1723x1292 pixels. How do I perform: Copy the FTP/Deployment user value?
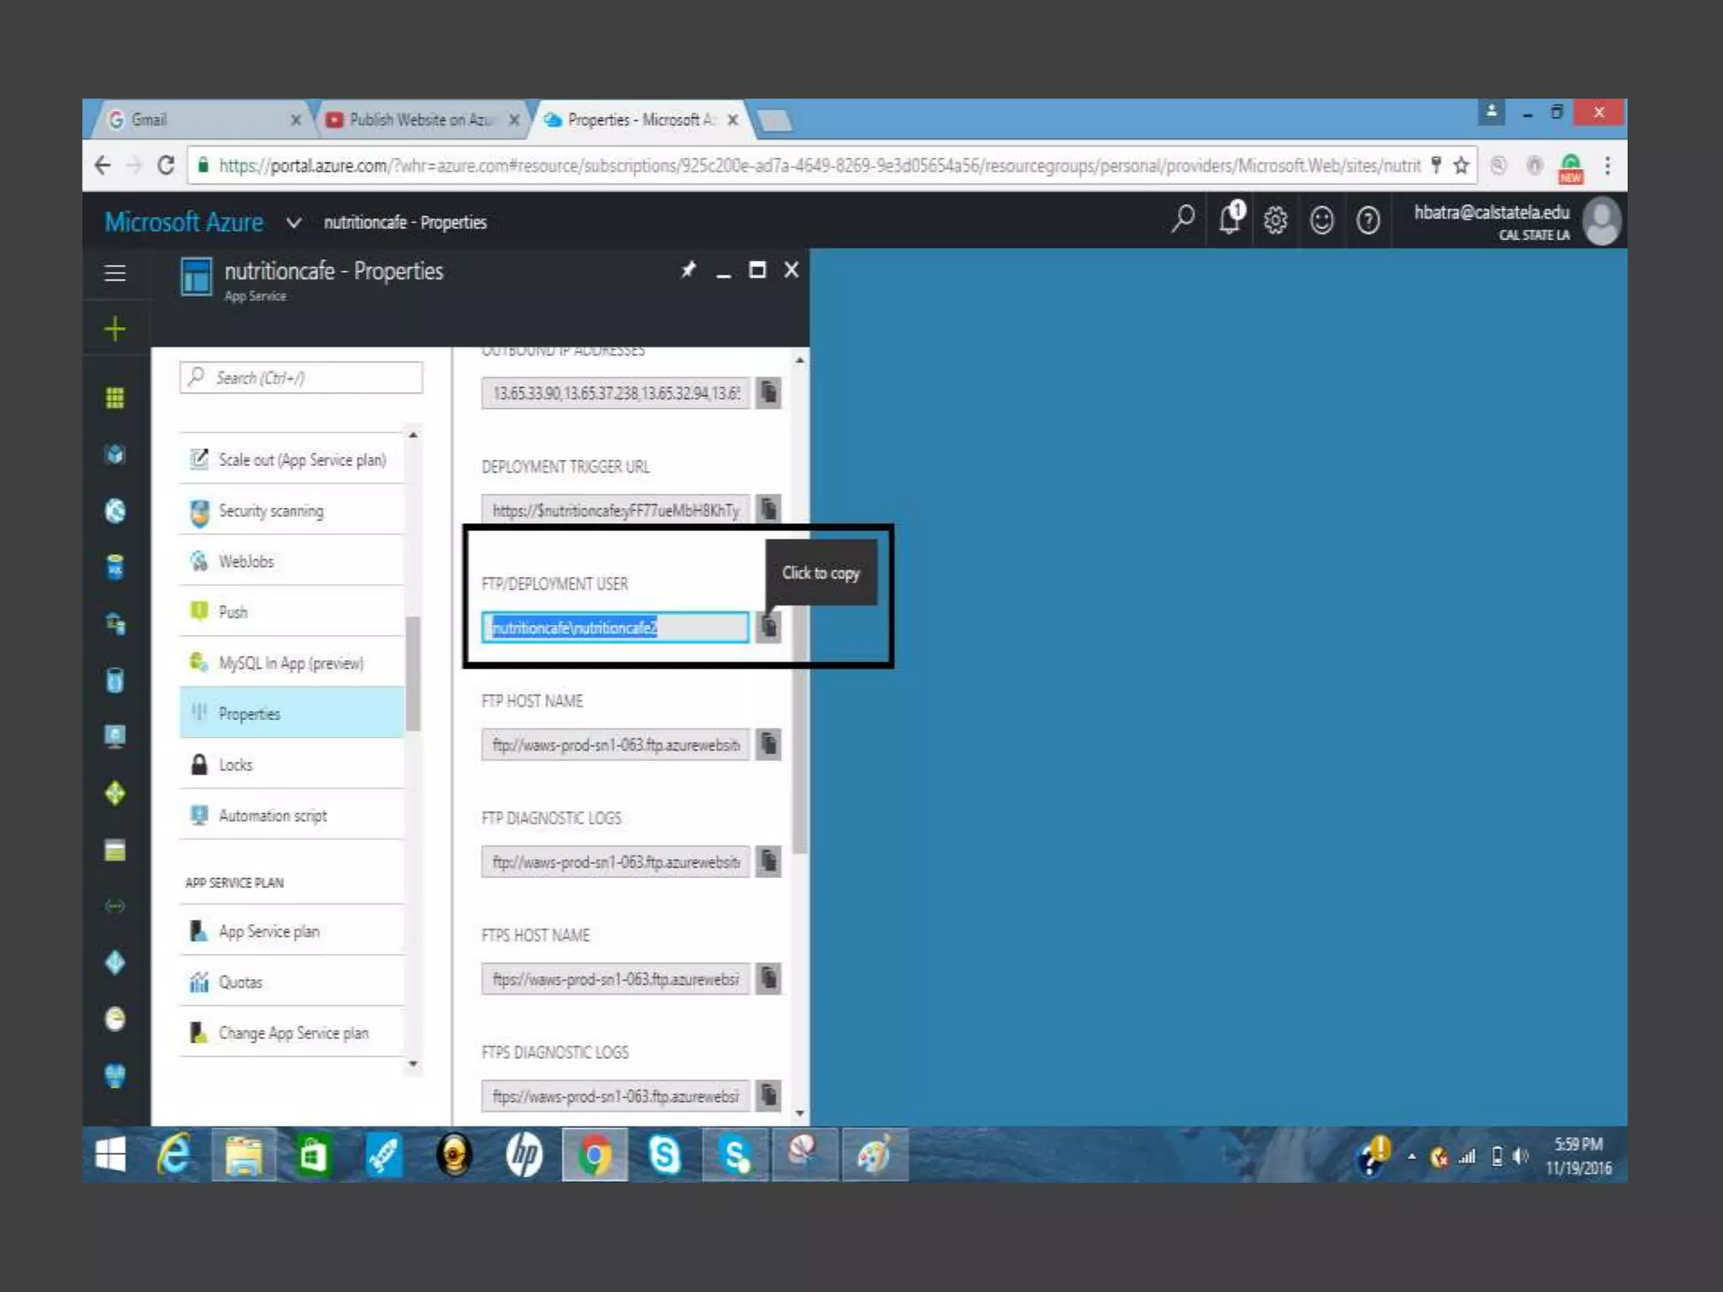[768, 627]
